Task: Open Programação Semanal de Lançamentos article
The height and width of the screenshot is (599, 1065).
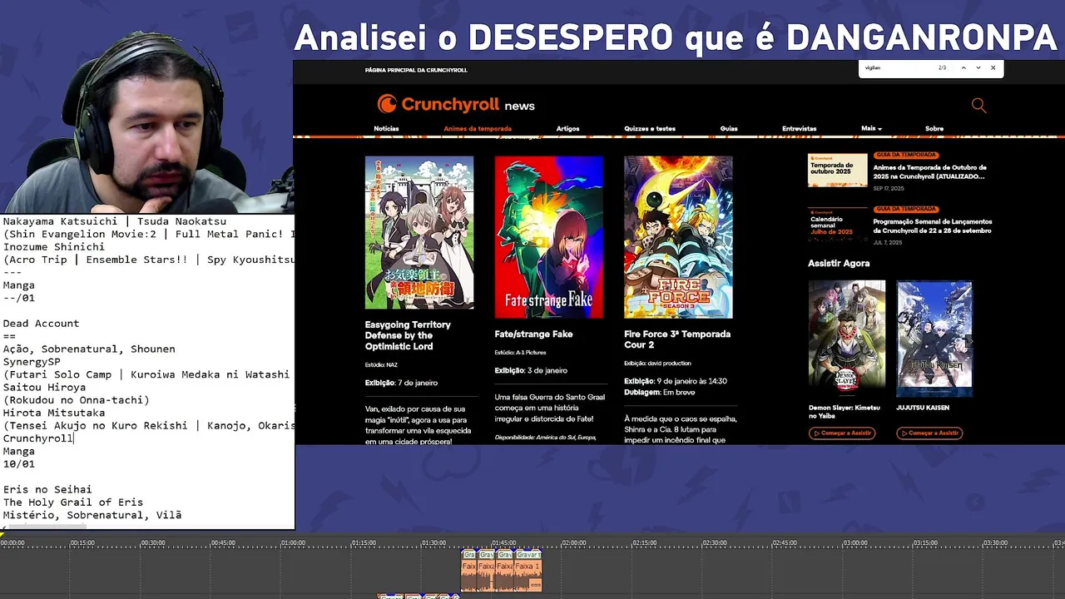Action: [933, 226]
